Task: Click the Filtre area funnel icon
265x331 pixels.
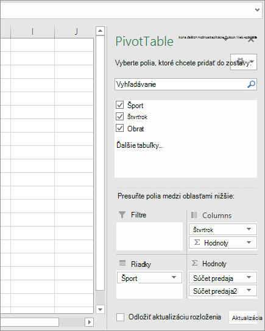Action: click(122, 215)
